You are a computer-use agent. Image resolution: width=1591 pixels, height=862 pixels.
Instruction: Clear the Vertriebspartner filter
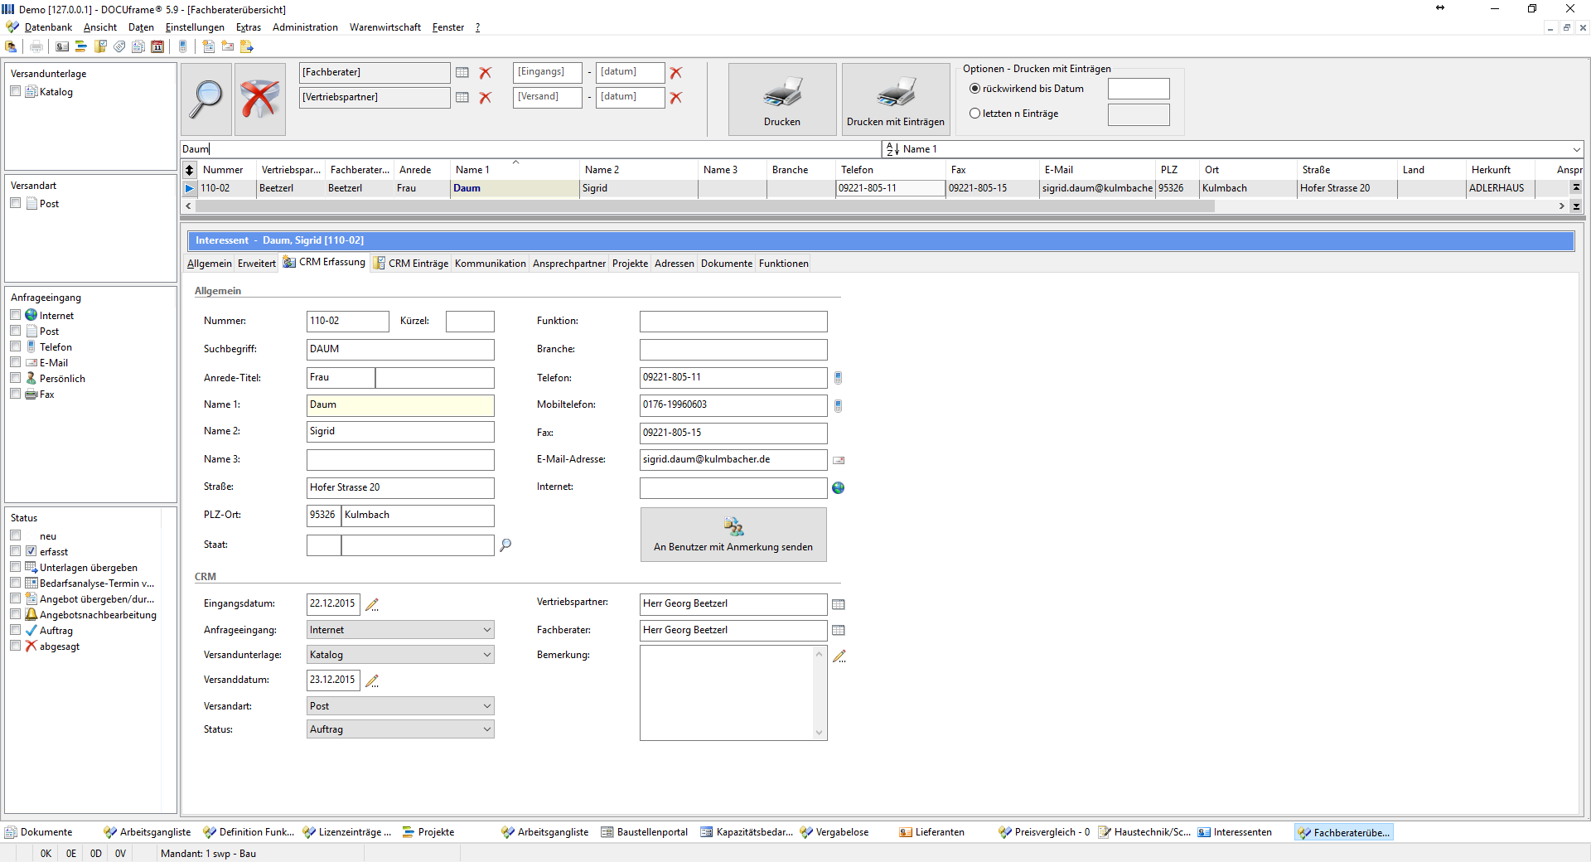[486, 98]
